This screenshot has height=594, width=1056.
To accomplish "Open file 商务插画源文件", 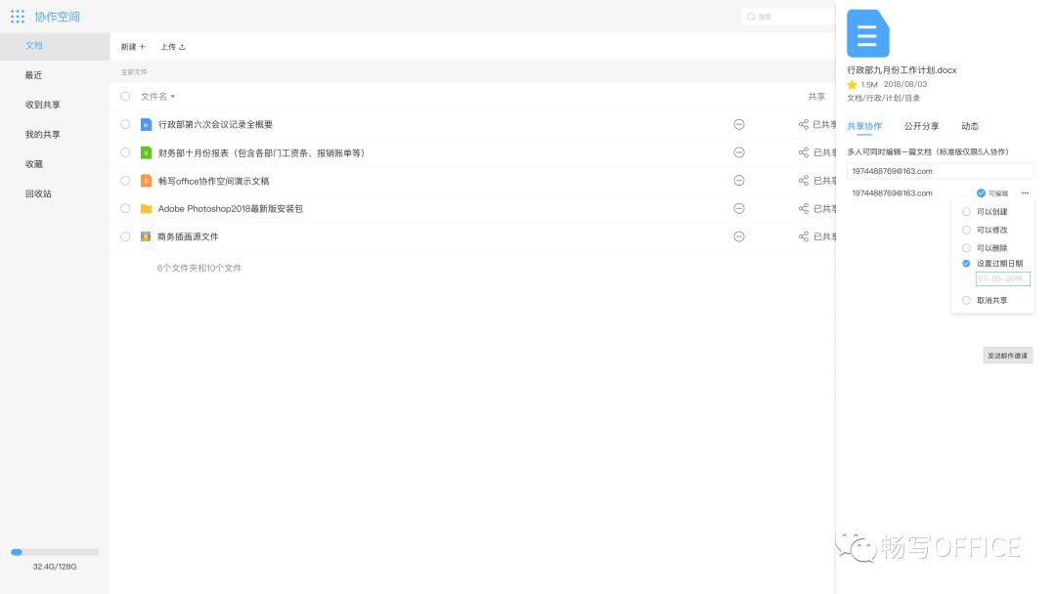I will 188,236.
